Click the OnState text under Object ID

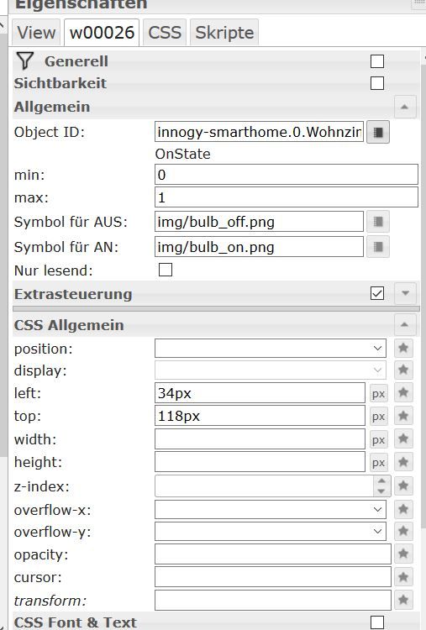pyautogui.click(x=183, y=154)
